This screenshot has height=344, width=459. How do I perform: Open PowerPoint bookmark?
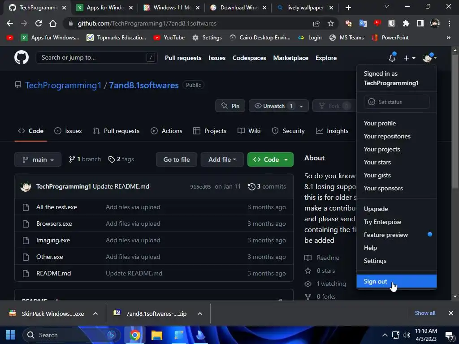(390, 38)
